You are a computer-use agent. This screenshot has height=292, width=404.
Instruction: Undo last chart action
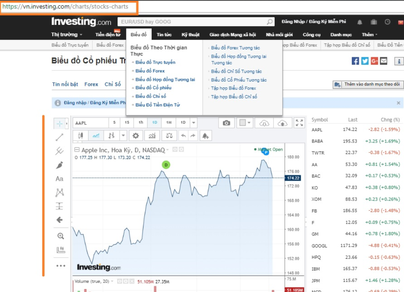(x=183, y=135)
